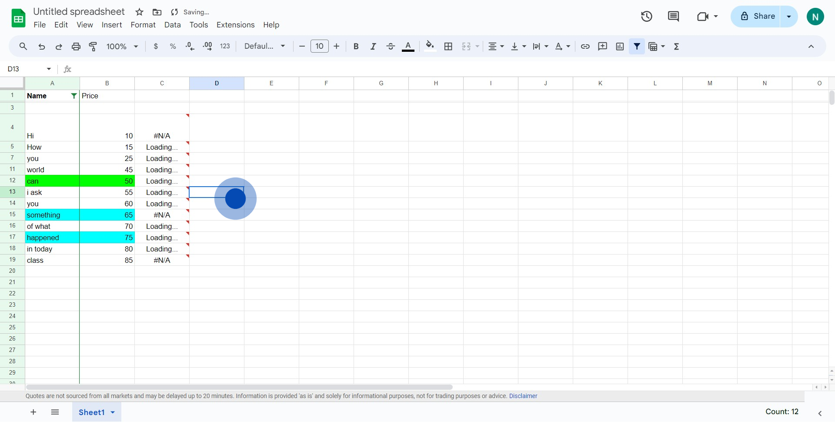Toggle strikethrough formatting

391,46
